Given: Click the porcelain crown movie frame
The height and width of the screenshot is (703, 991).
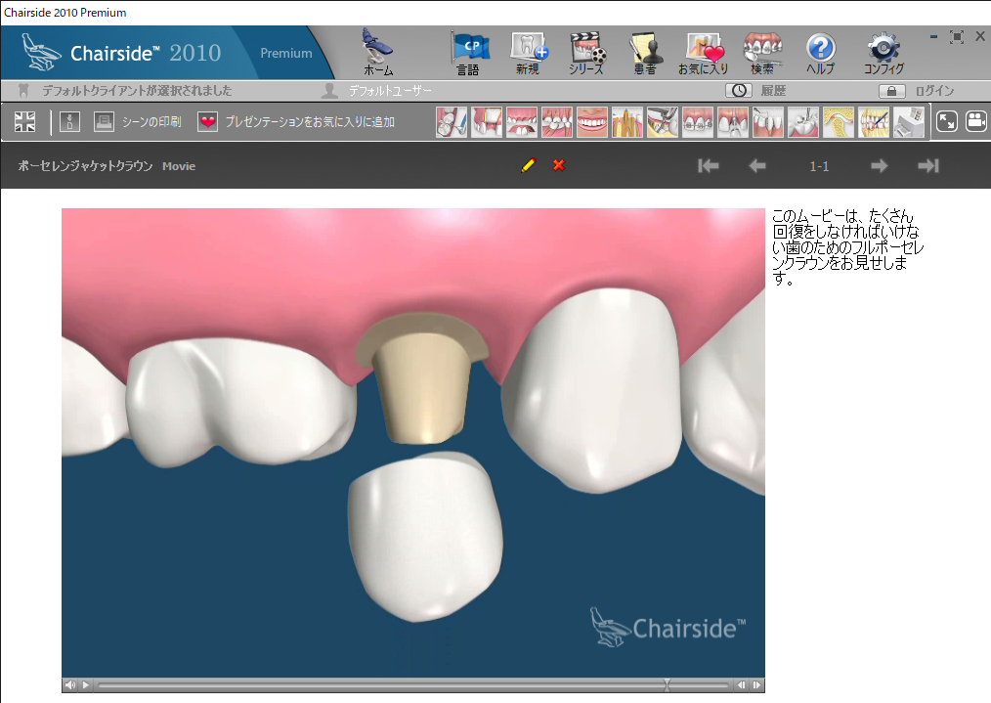Looking at the screenshot, I should click(x=413, y=443).
